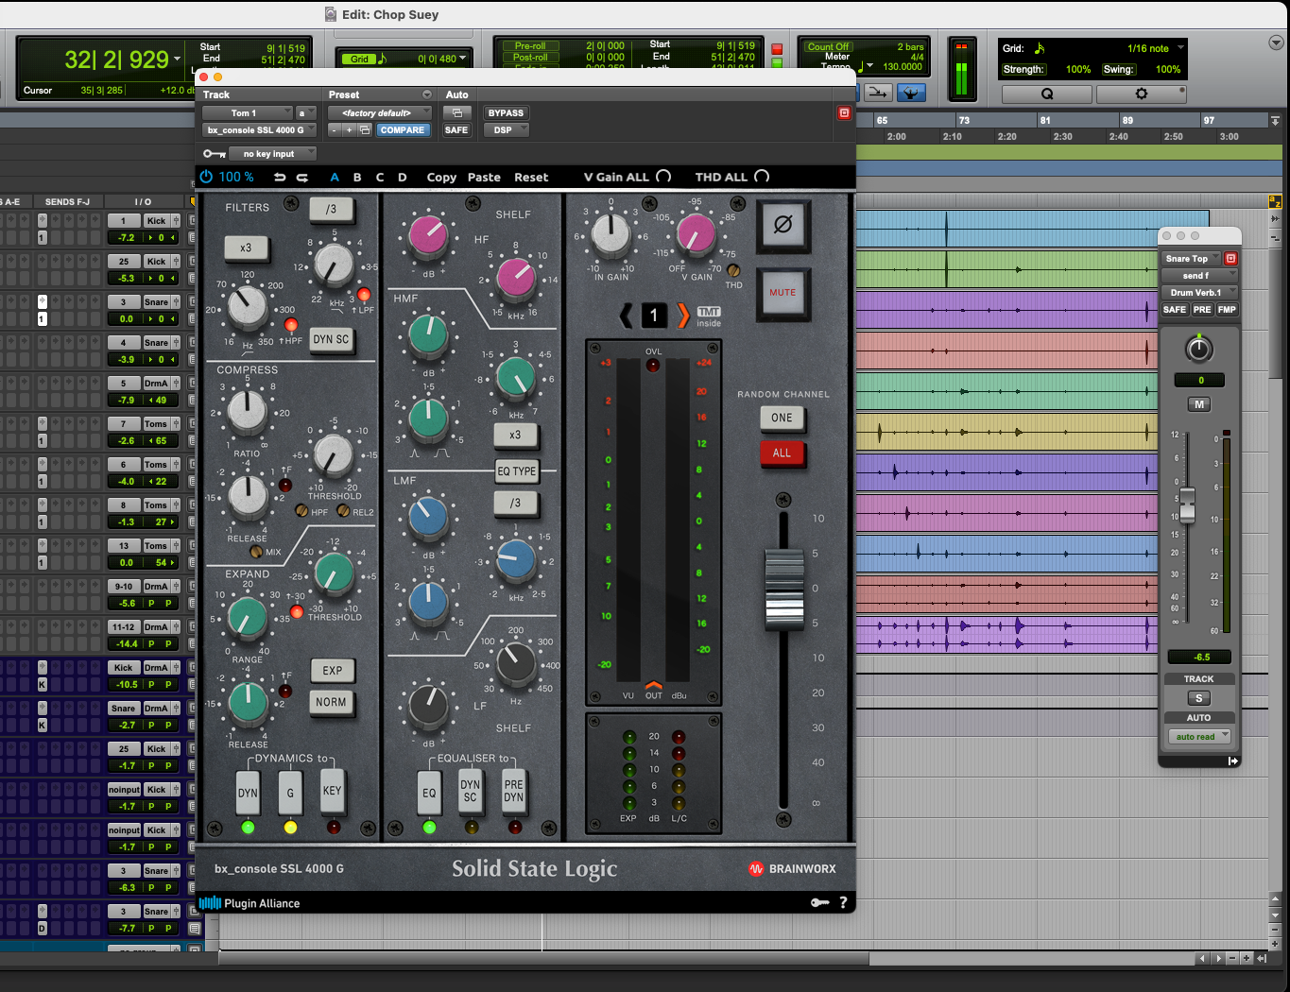The height and width of the screenshot is (992, 1290).
Task: Click the THD screw adjuster
Action: click(x=733, y=270)
